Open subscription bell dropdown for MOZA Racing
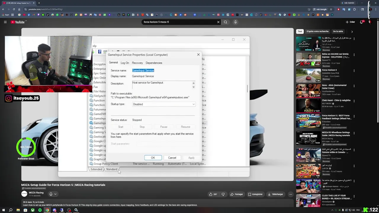The width and height of the screenshot is (379, 213). 53,194
